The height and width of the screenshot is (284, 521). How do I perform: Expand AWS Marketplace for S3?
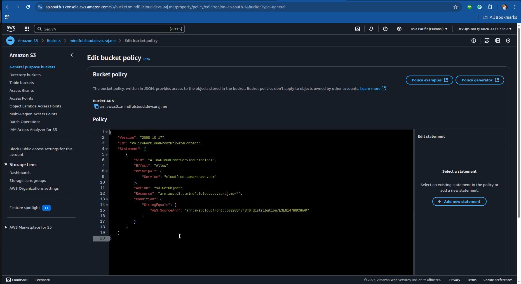pos(6,227)
